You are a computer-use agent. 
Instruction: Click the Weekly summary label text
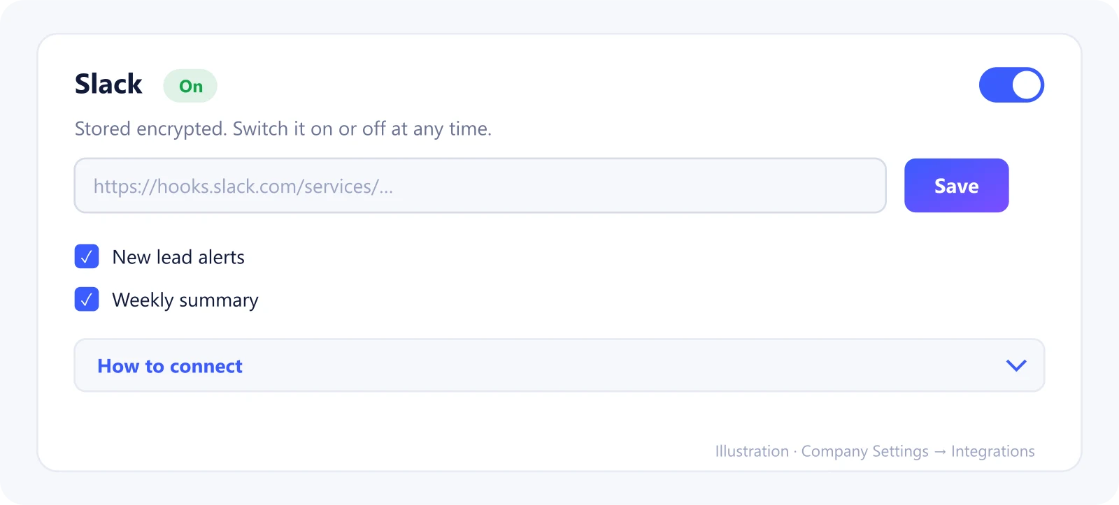(185, 300)
